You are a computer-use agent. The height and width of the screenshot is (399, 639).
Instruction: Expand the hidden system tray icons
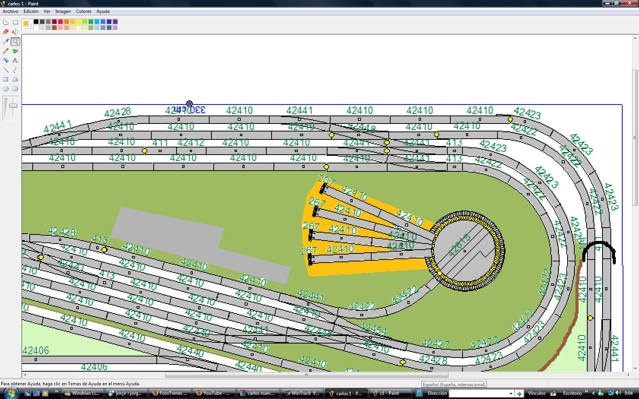(x=593, y=393)
